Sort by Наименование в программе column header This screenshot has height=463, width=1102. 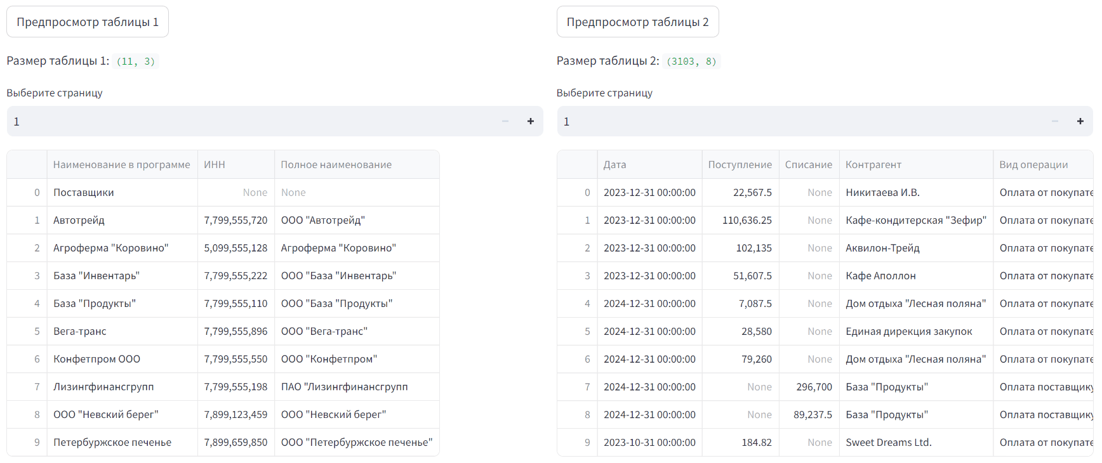(x=121, y=165)
